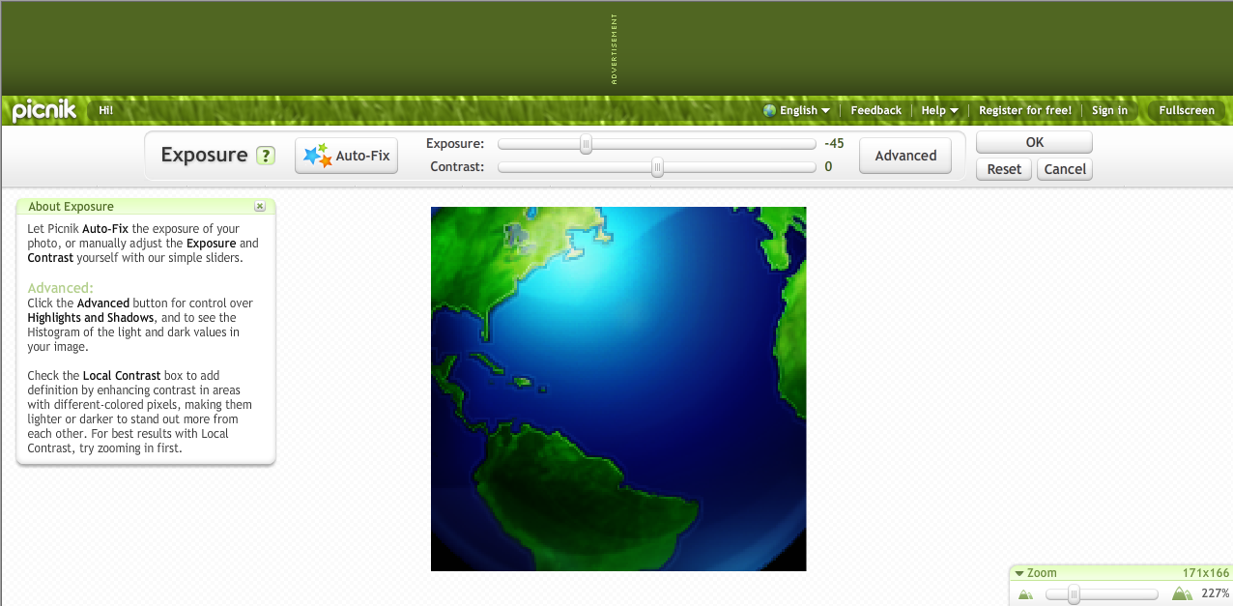
Task: Open the Exposure help question-mark icon
Action: [266, 156]
